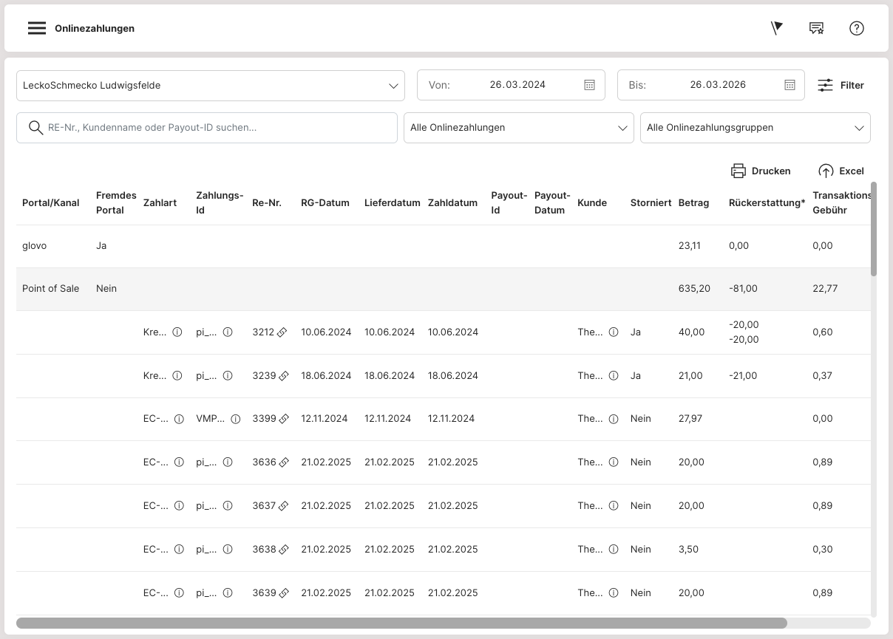The width and height of the screenshot is (893, 639).
Task: Open calendar picker for Von date
Action: (x=589, y=85)
